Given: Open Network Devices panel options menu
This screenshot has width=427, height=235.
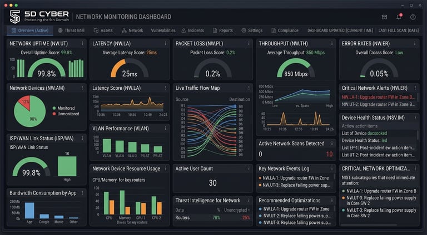Looking at the screenshot, I should tap(82, 88).
